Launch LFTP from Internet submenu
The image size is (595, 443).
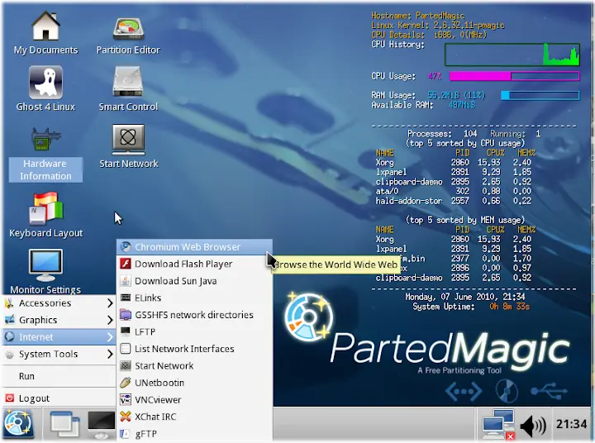[194, 331]
